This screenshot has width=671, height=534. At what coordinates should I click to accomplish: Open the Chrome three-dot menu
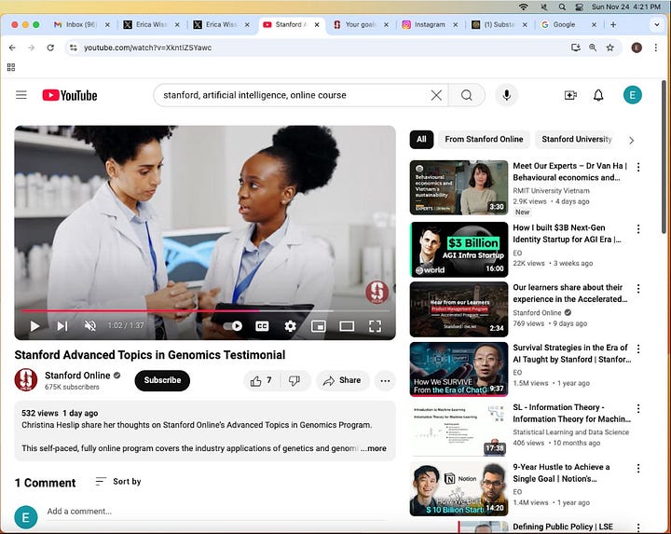tap(655, 48)
